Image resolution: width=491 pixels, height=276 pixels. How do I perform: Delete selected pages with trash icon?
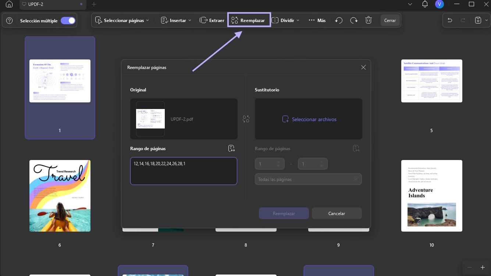(369, 21)
